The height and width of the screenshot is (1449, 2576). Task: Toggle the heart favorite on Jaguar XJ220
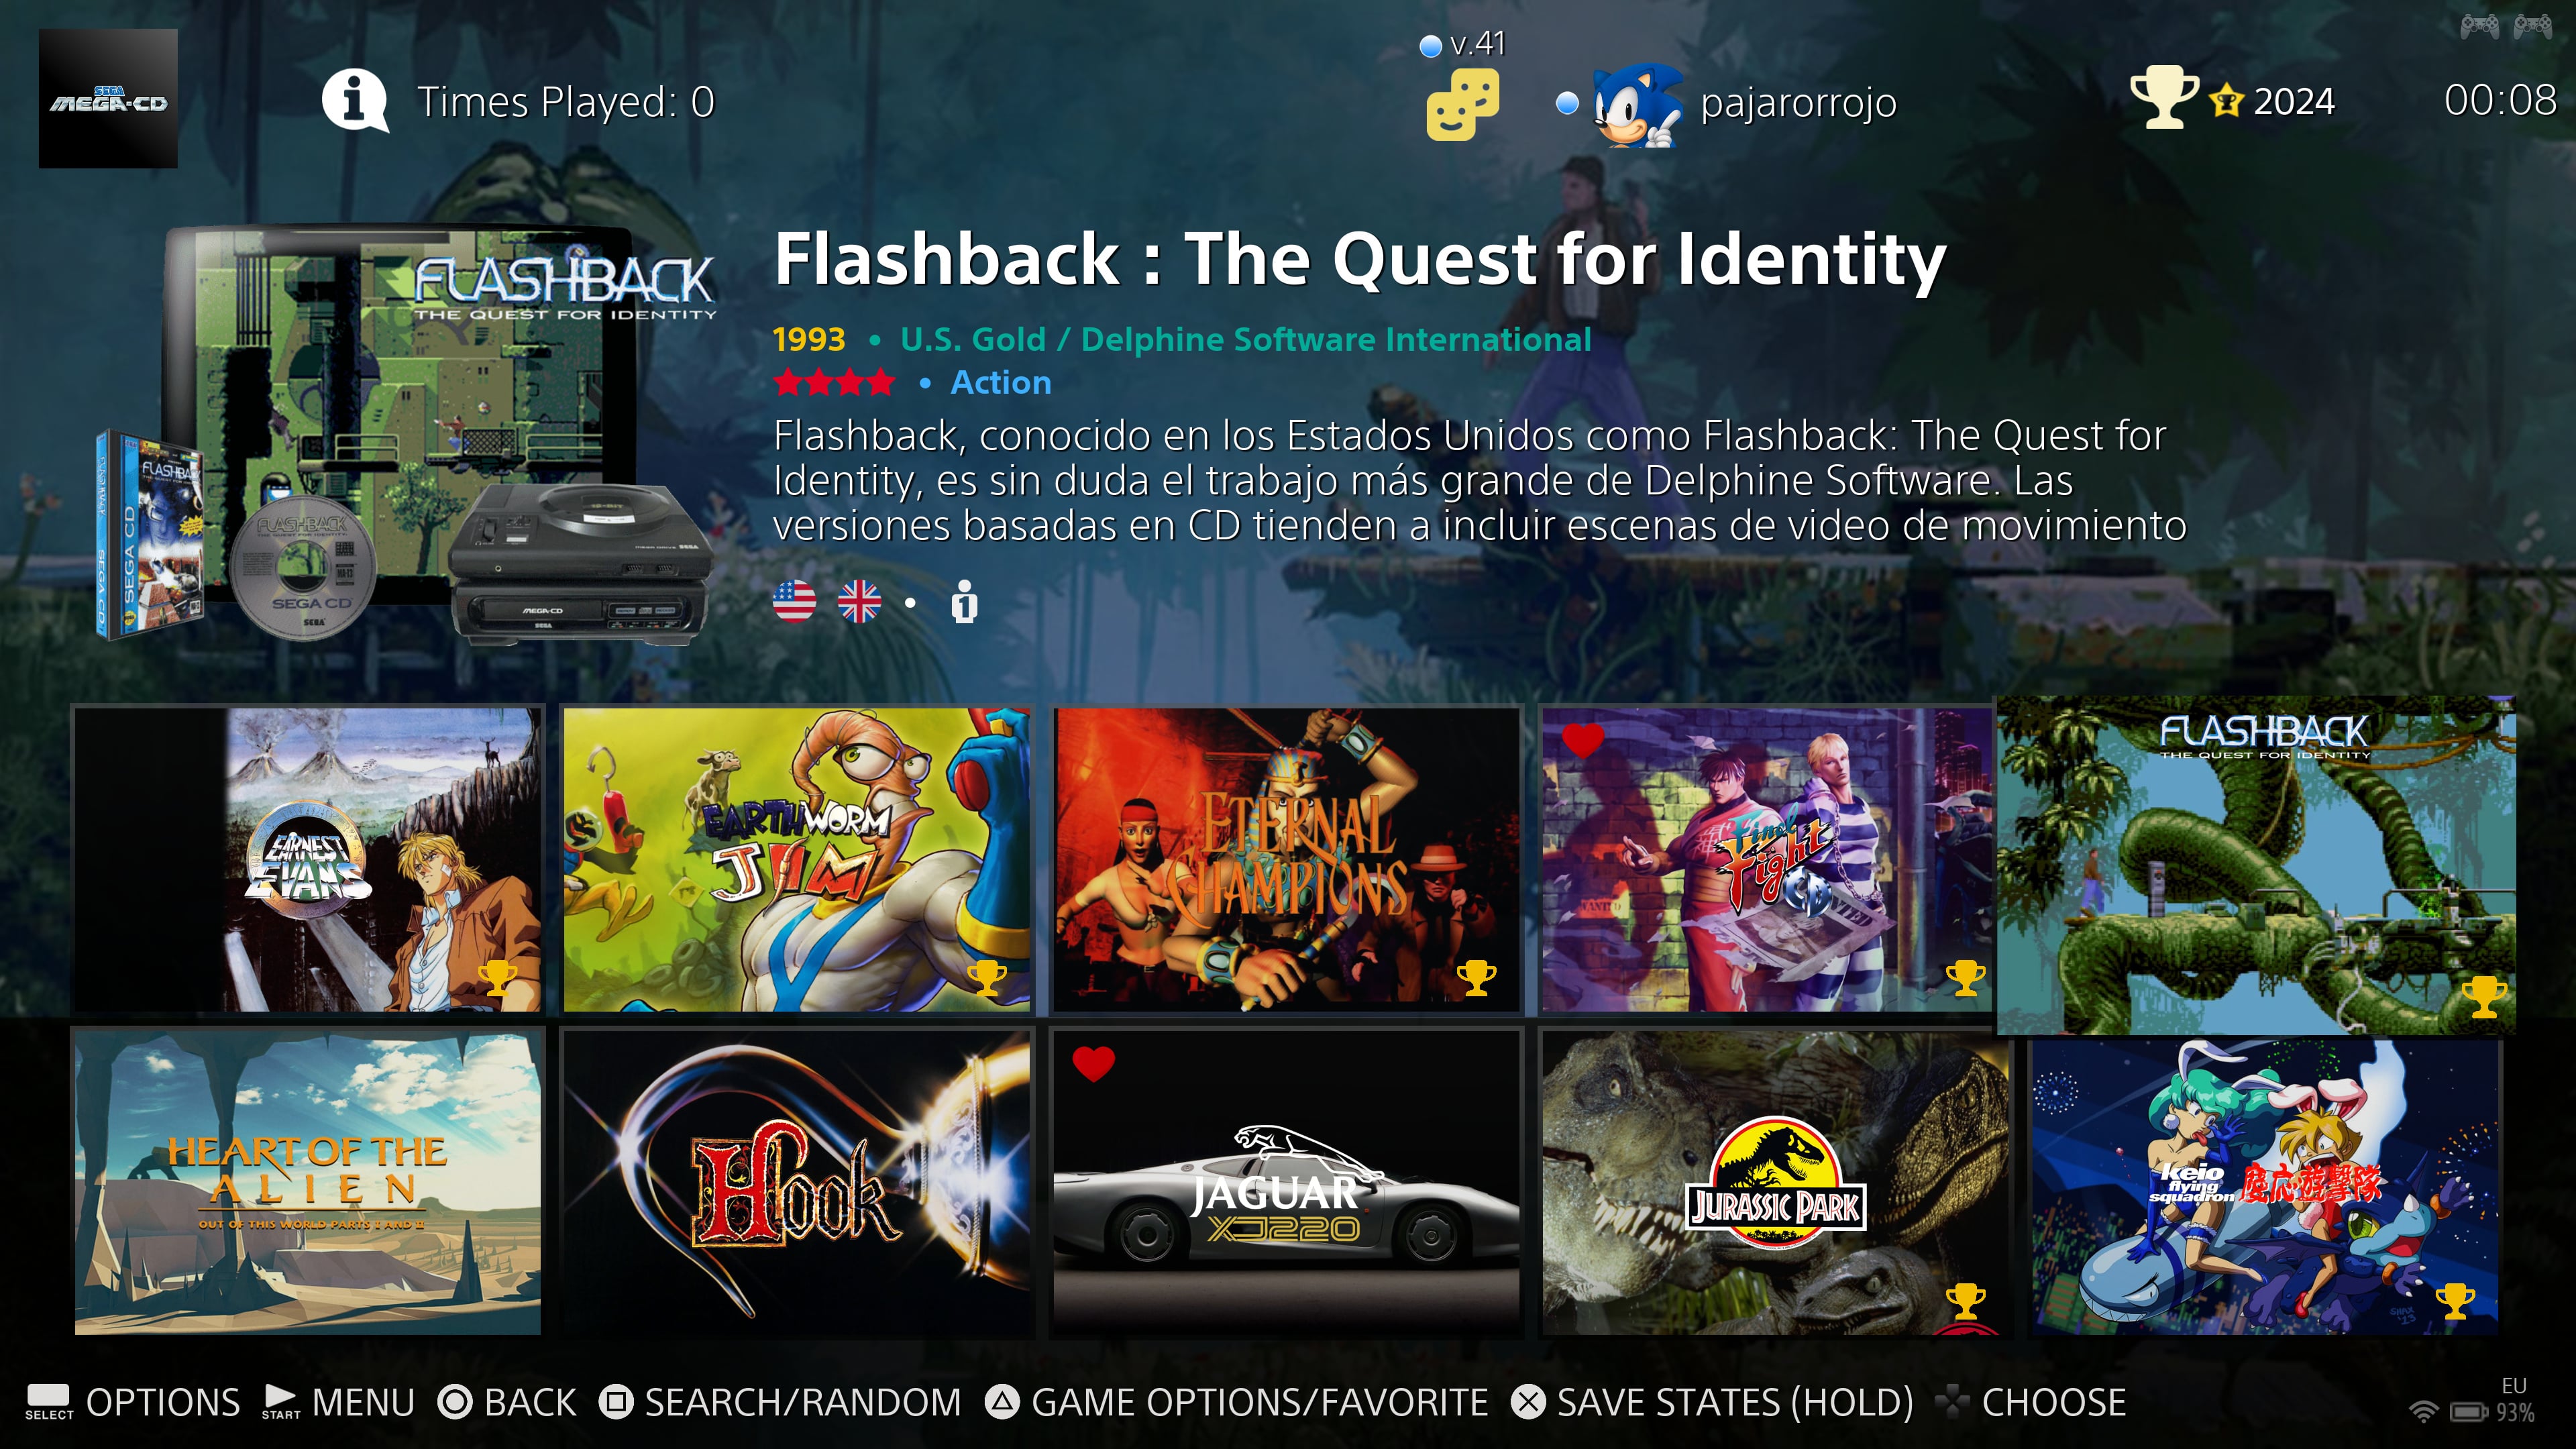tap(1093, 1063)
